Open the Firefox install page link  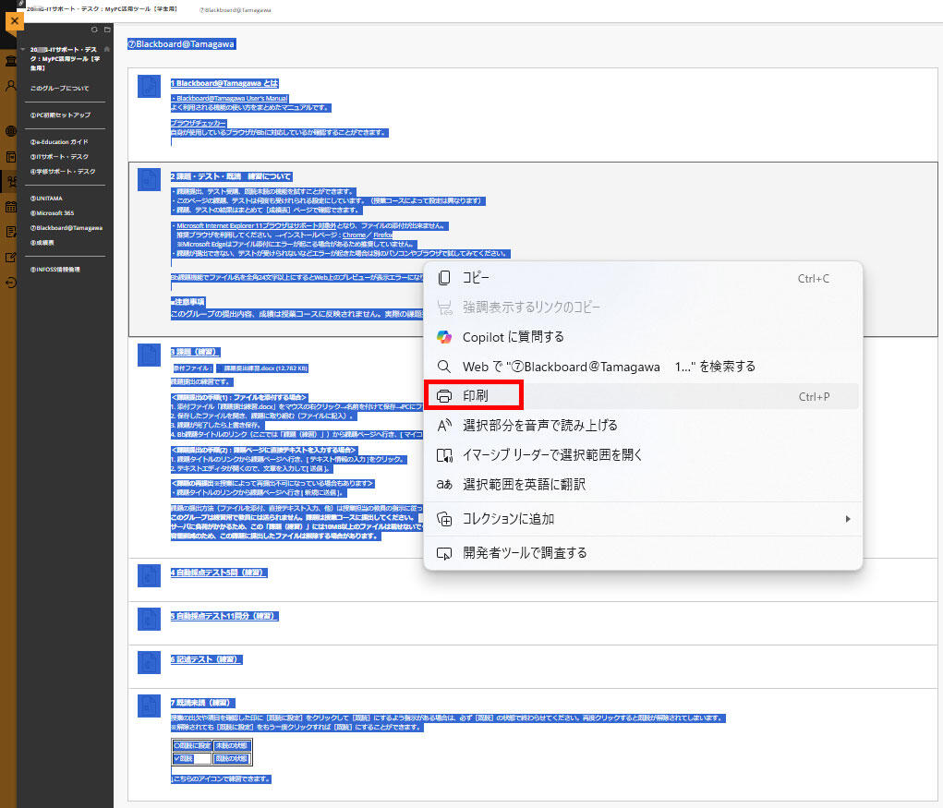(x=383, y=235)
